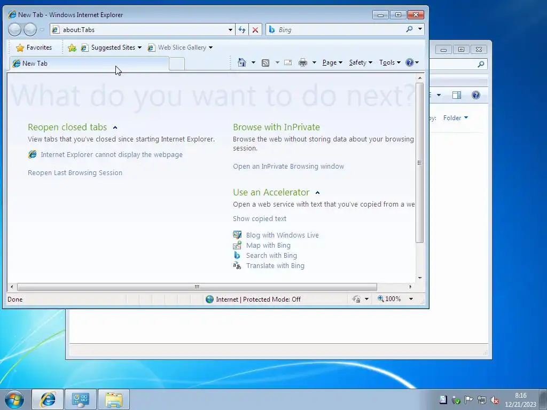Open the Folder arrange-by dropdown in Explorer window
Viewport: 547px width, 410px height.
456,118
